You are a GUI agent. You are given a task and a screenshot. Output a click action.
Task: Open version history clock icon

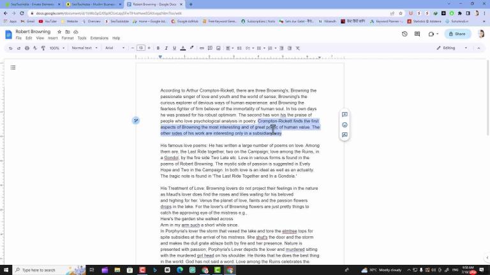pyautogui.click(x=405, y=34)
